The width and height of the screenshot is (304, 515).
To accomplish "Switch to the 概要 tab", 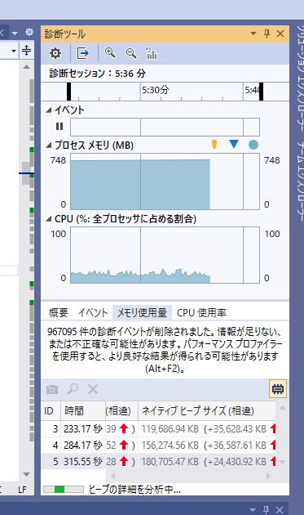I will pos(59,312).
